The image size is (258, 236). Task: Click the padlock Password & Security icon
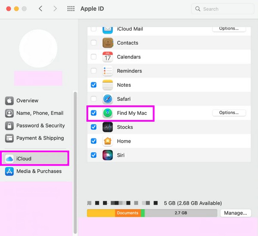[9, 126]
